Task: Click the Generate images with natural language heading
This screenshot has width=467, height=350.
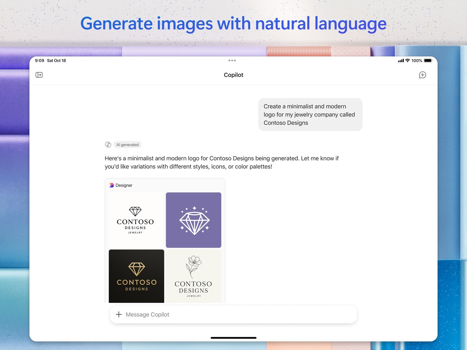Action: (233, 24)
